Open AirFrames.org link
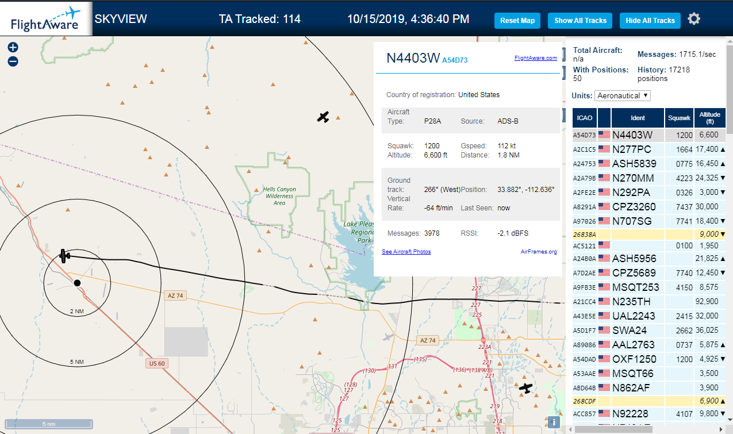Image resolution: width=733 pixels, height=434 pixels. 539,252
